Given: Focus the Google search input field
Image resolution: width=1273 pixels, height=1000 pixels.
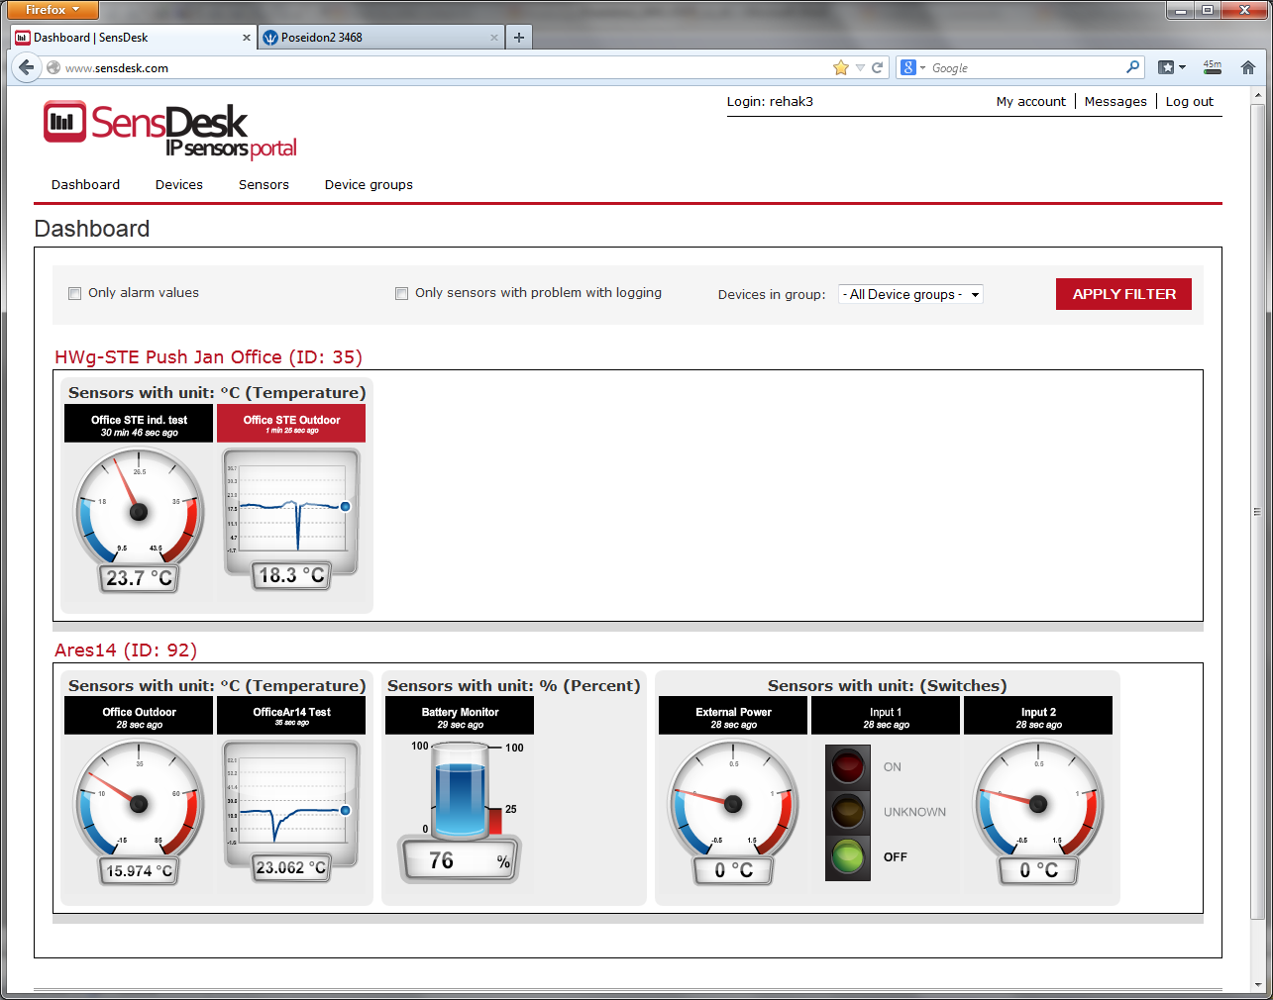Looking at the screenshot, I should (1025, 67).
